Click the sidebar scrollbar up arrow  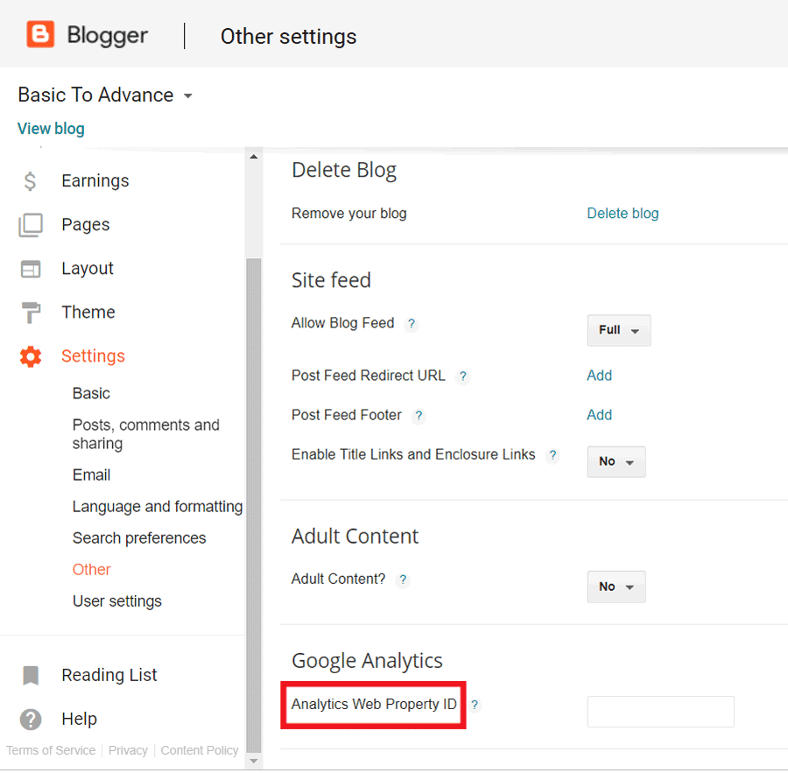[x=254, y=157]
